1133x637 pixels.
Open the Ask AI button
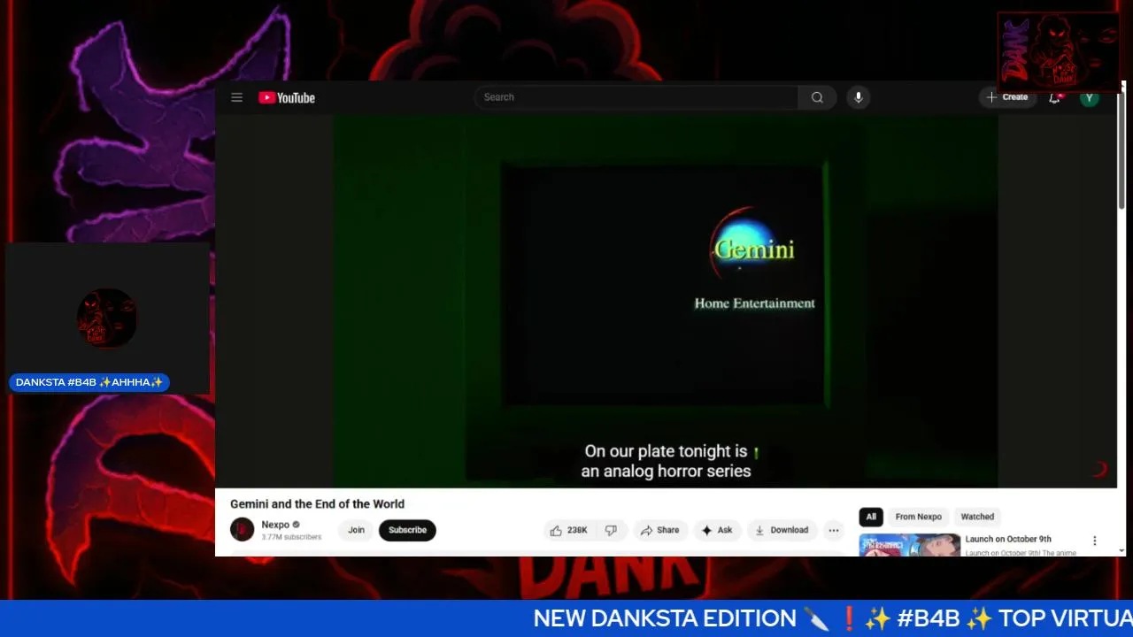pyautogui.click(x=716, y=530)
